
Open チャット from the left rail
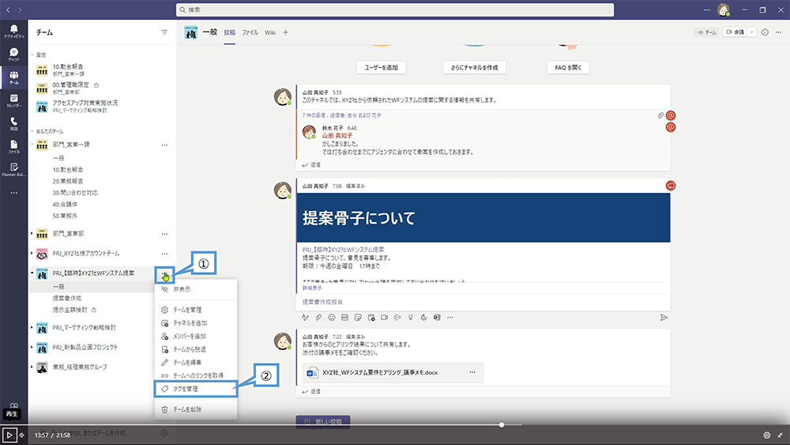click(13, 55)
